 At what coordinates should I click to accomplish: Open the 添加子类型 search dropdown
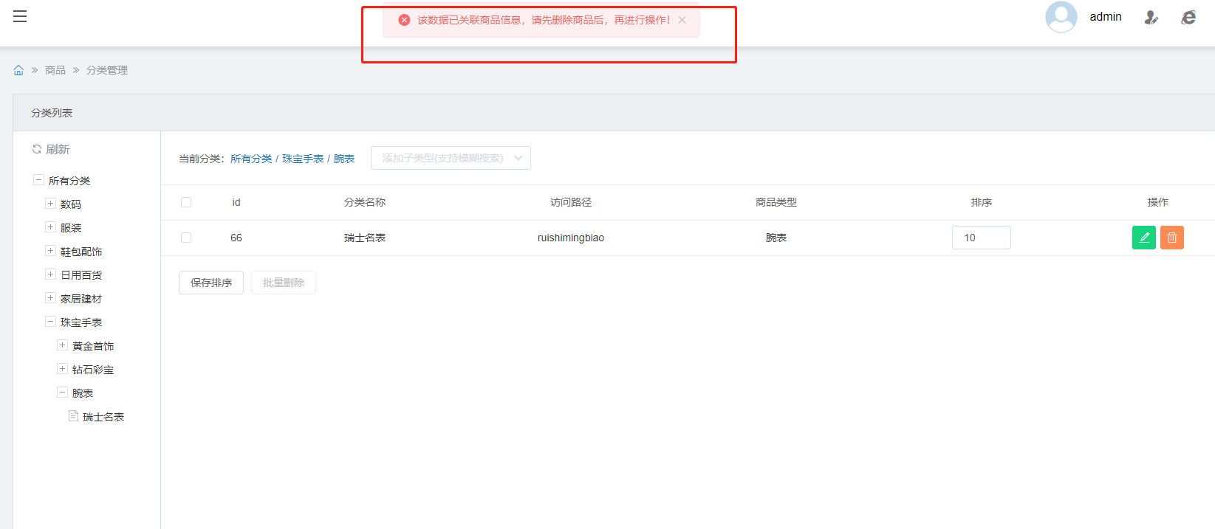point(451,158)
